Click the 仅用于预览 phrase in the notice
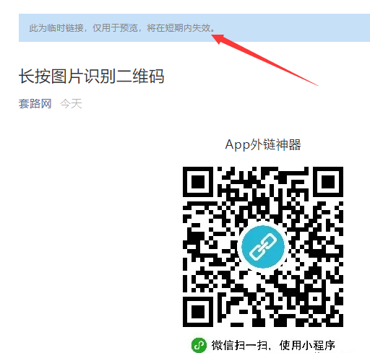Image resolution: width=370 pixels, height=353 pixels. click(116, 28)
